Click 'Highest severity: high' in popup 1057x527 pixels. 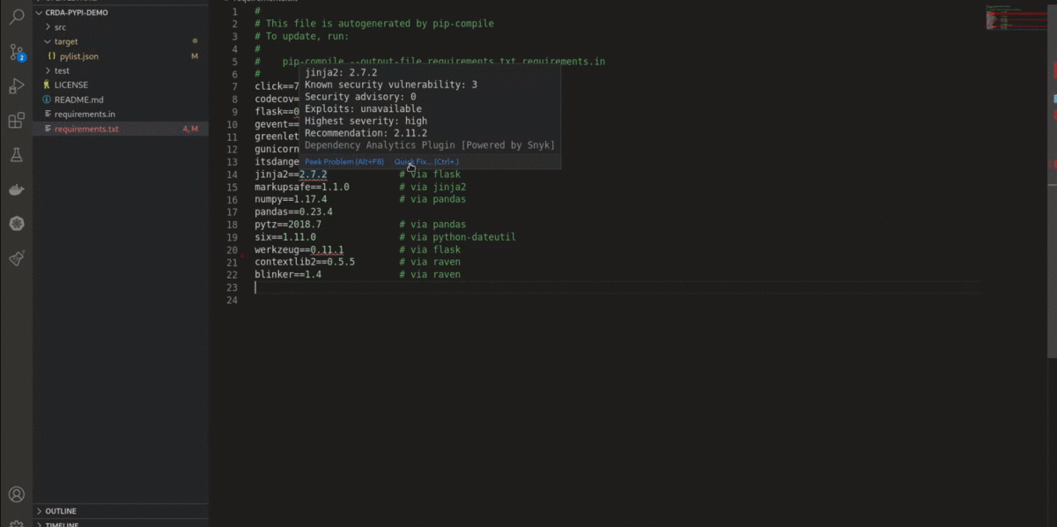366,121
